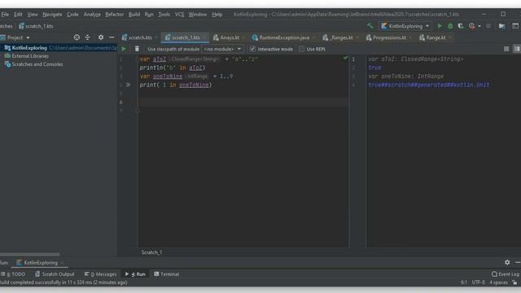The width and height of the screenshot is (521, 293).
Task: Click the Stop icon in main toolbar
Action: pyautogui.click(x=488, y=26)
